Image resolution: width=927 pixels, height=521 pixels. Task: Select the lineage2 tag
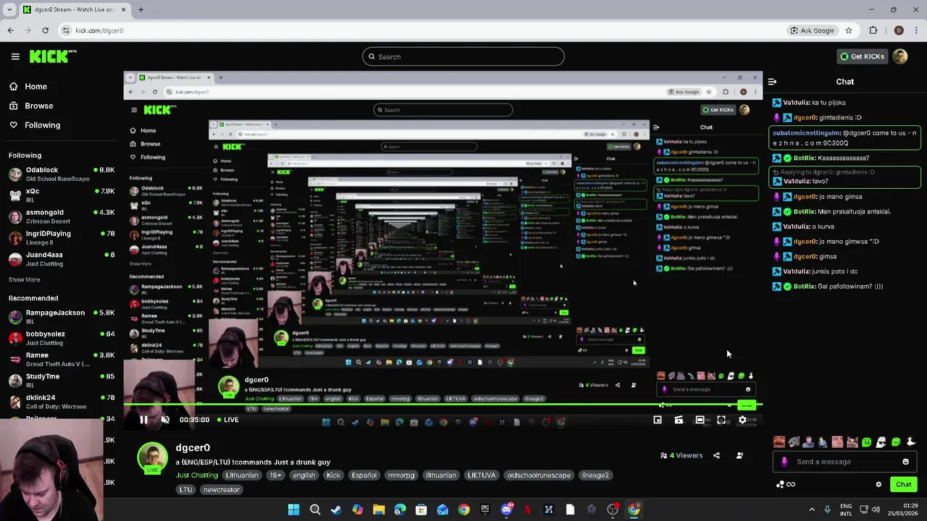[595, 475]
